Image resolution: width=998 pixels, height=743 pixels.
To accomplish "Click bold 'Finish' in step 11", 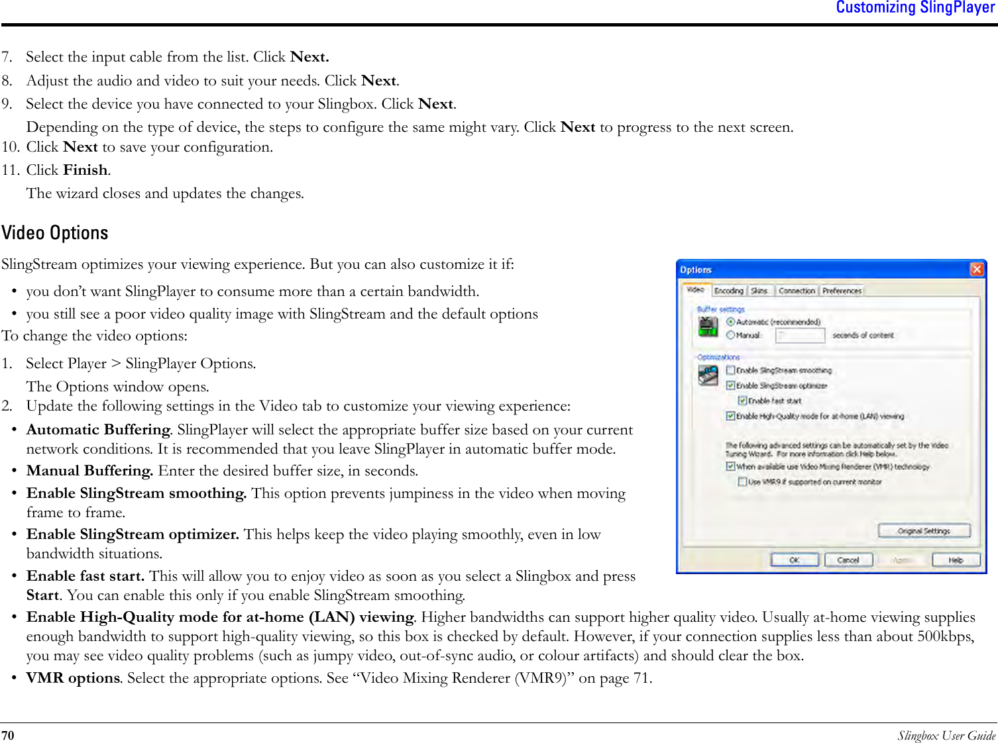I will click(85, 170).
